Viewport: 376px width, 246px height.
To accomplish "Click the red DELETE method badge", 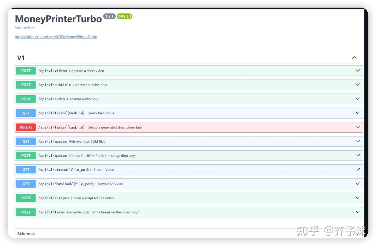I will tap(26, 127).
